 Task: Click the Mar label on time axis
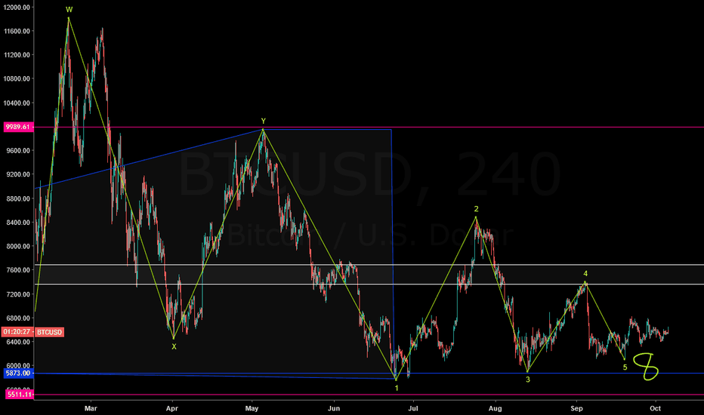click(91, 408)
